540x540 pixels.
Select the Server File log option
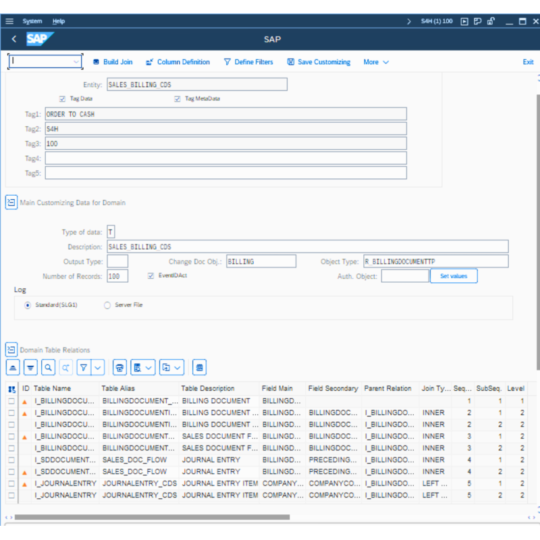(x=107, y=304)
